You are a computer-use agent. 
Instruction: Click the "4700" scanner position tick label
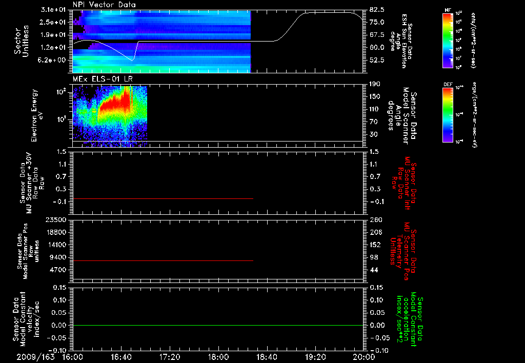[x=57, y=270]
